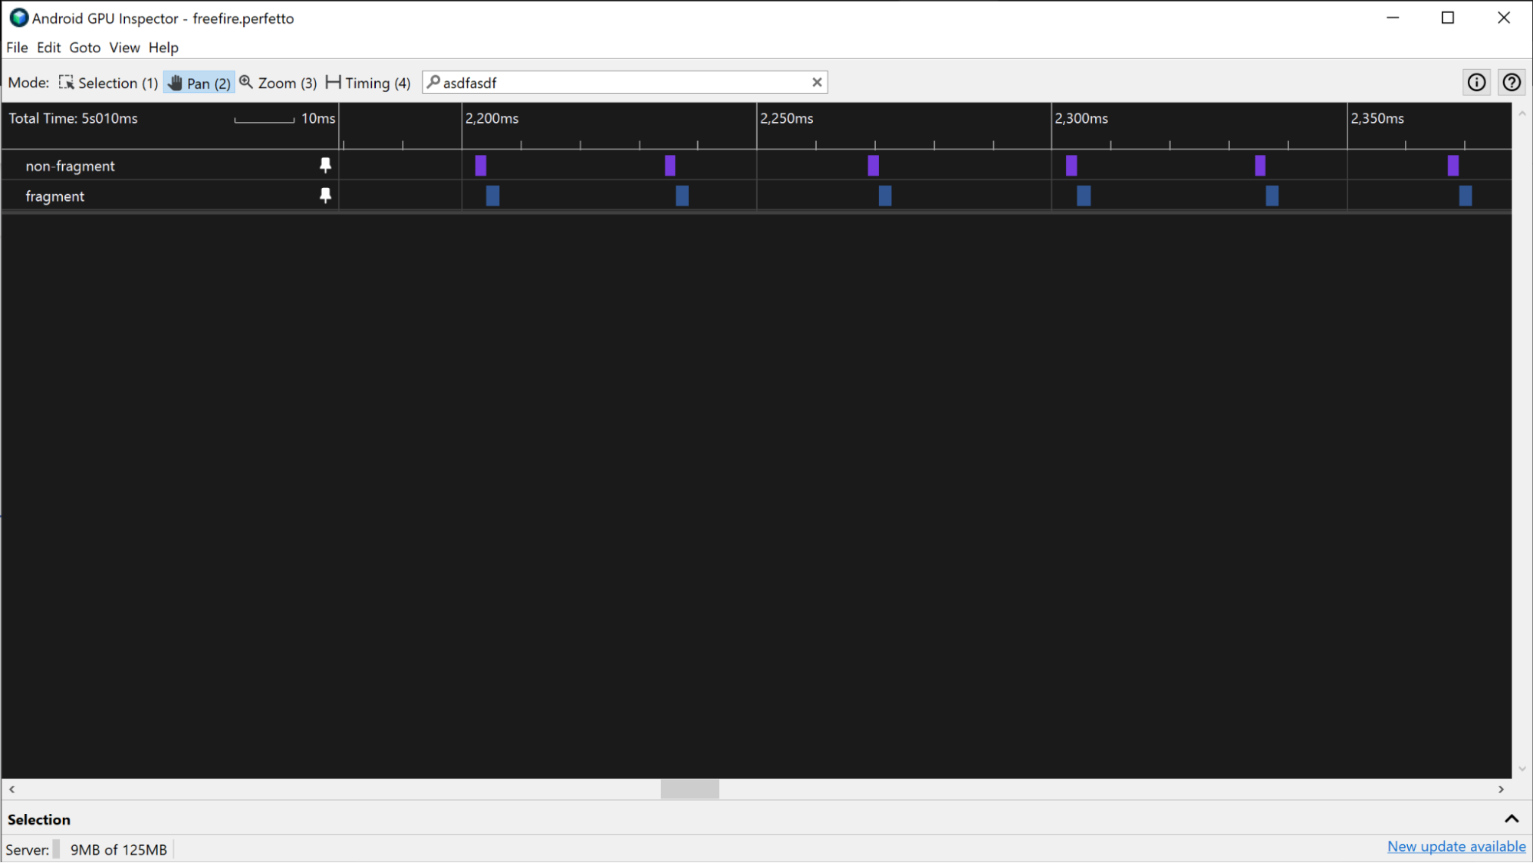The height and width of the screenshot is (863, 1533).
Task: Click the help/question mark icon
Action: click(1512, 82)
